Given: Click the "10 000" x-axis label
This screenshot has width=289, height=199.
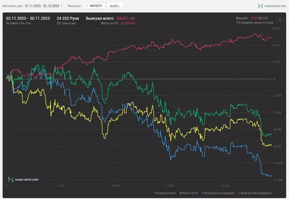Looking at the screenshot, I should (x=116, y=185).
